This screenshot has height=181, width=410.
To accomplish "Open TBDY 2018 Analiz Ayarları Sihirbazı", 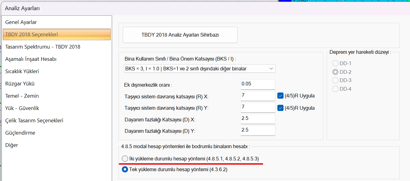I will click(x=180, y=35).
